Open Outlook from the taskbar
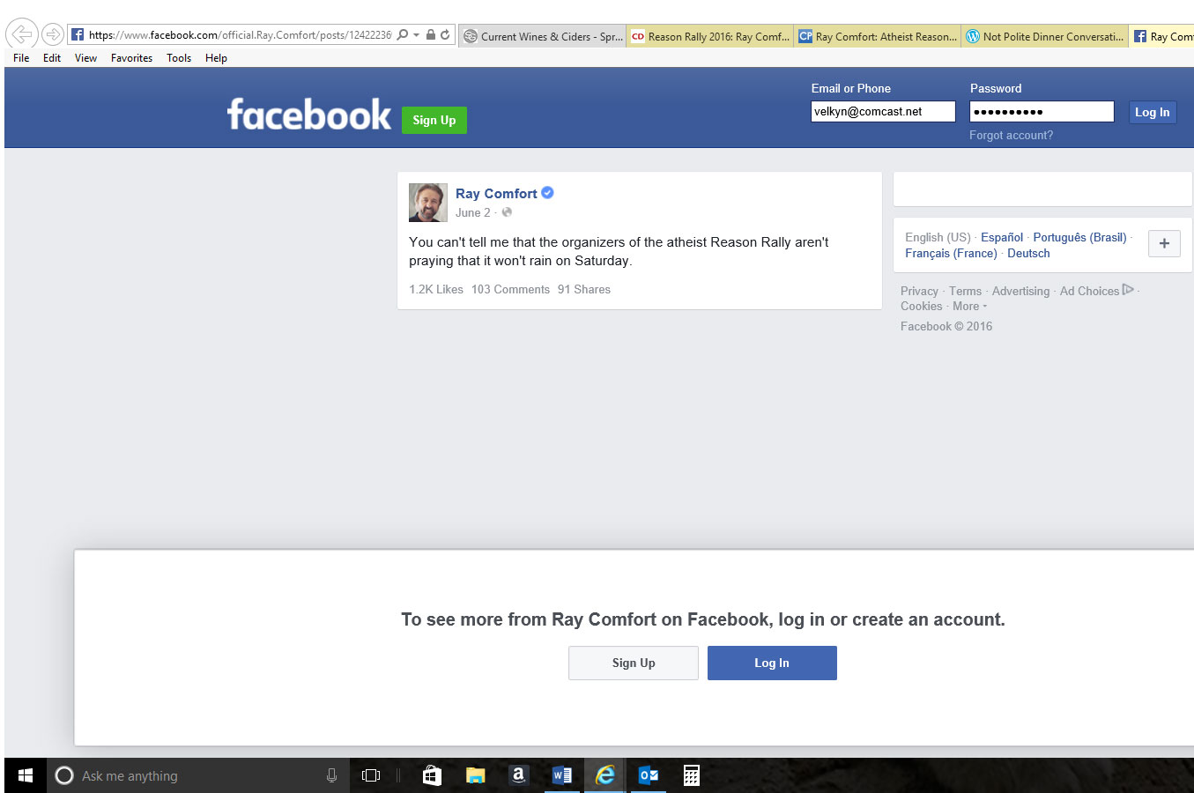Viewport: 1194px width, 793px height. pos(649,775)
